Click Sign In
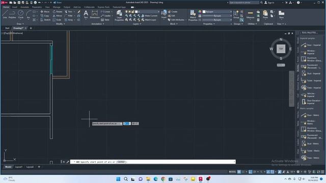326x183 pixels. (x=269, y=3)
